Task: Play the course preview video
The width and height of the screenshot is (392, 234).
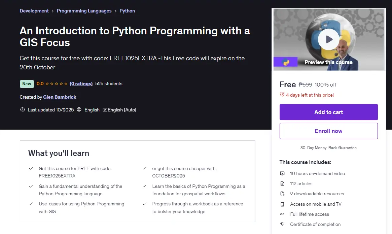Action: point(328,39)
